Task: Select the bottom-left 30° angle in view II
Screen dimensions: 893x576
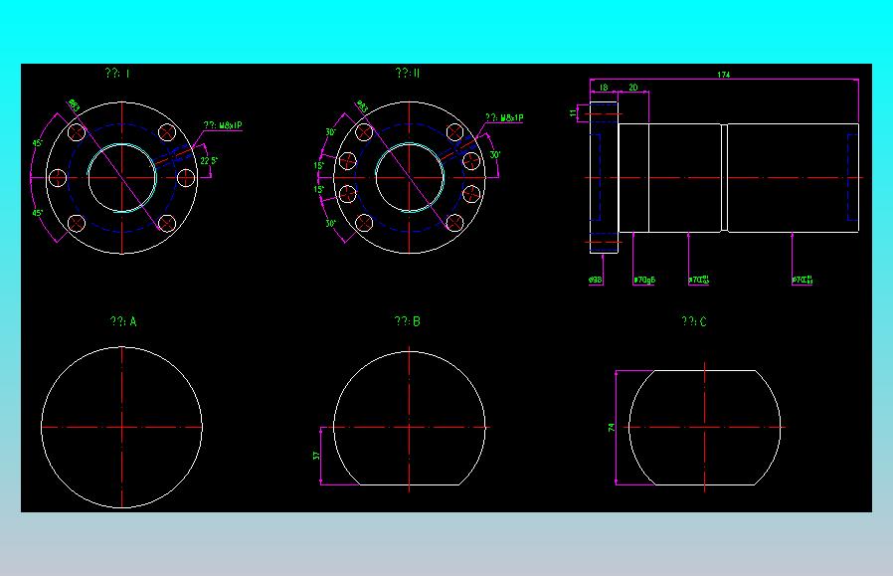Action: [330, 223]
